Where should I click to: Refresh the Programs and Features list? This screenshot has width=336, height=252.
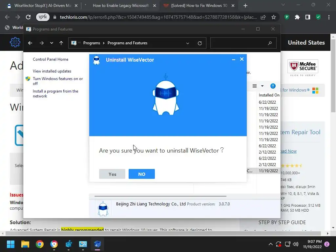click(x=200, y=43)
